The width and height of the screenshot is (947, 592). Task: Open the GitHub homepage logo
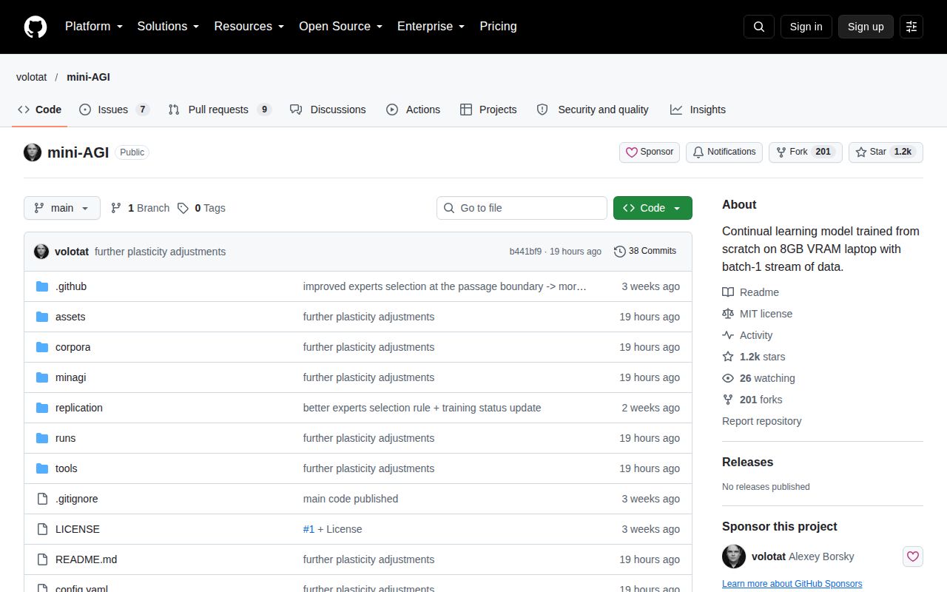[x=36, y=27]
